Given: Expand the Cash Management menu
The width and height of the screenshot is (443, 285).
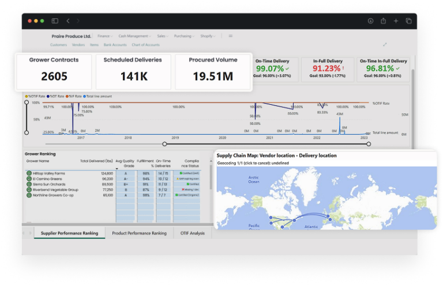Looking at the screenshot, I should pos(135,36).
